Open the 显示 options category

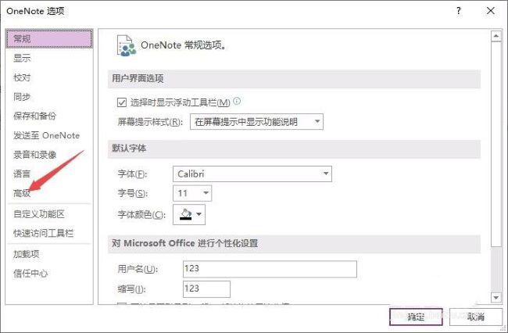[x=22, y=58]
